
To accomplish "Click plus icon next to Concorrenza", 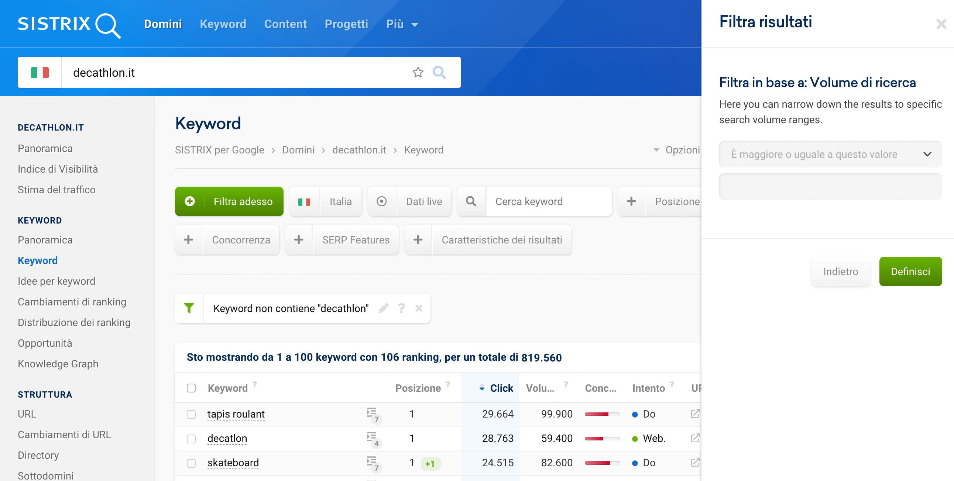I will coord(189,240).
